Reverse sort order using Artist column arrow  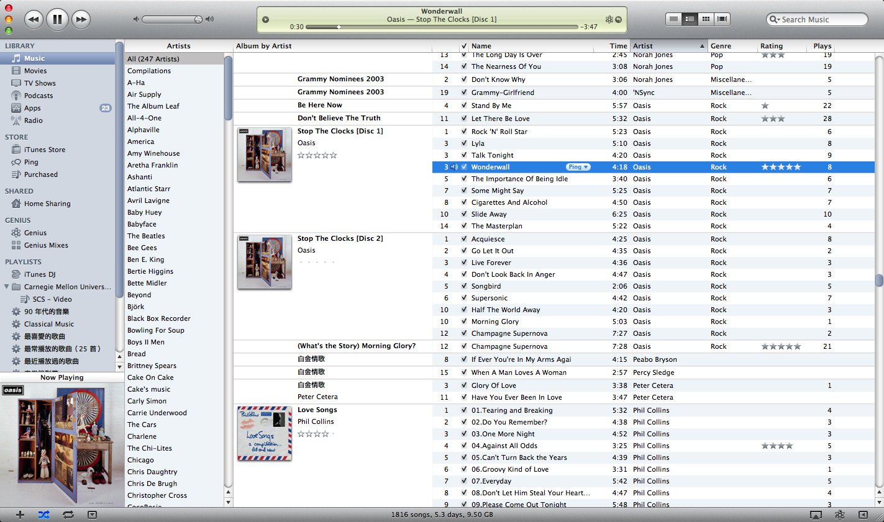click(702, 46)
